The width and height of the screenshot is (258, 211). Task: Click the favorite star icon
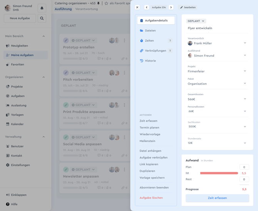106,3
